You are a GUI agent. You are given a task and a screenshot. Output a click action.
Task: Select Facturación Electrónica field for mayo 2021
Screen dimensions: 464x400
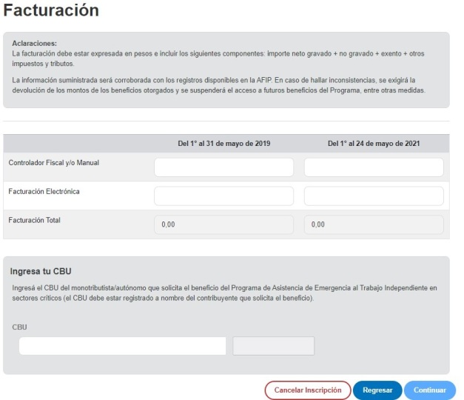click(x=374, y=196)
